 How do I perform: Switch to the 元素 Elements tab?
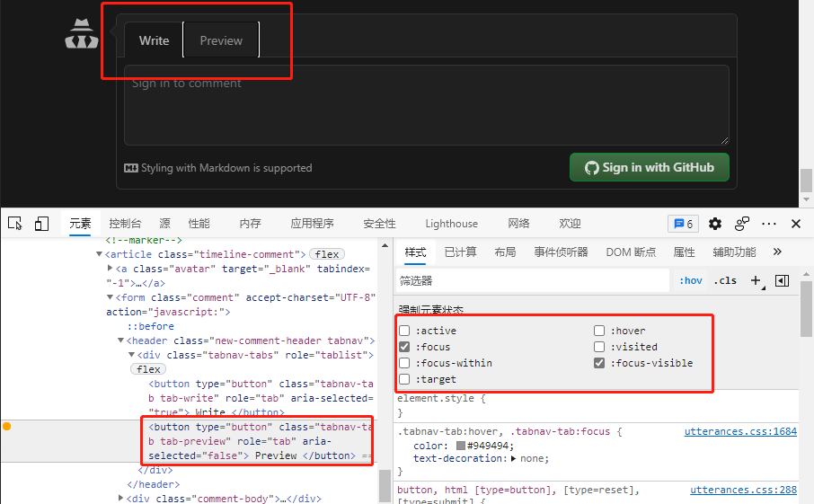point(80,224)
